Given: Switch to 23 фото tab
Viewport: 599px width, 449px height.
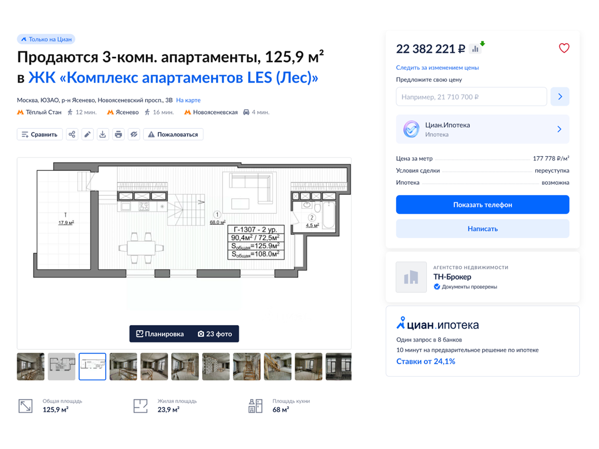Looking at the screenshot, I should (x=215, y=334).
